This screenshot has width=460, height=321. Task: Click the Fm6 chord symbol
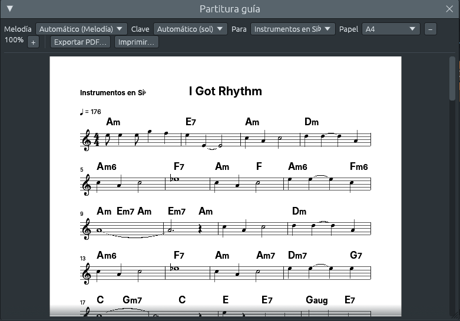click(359, 166)
